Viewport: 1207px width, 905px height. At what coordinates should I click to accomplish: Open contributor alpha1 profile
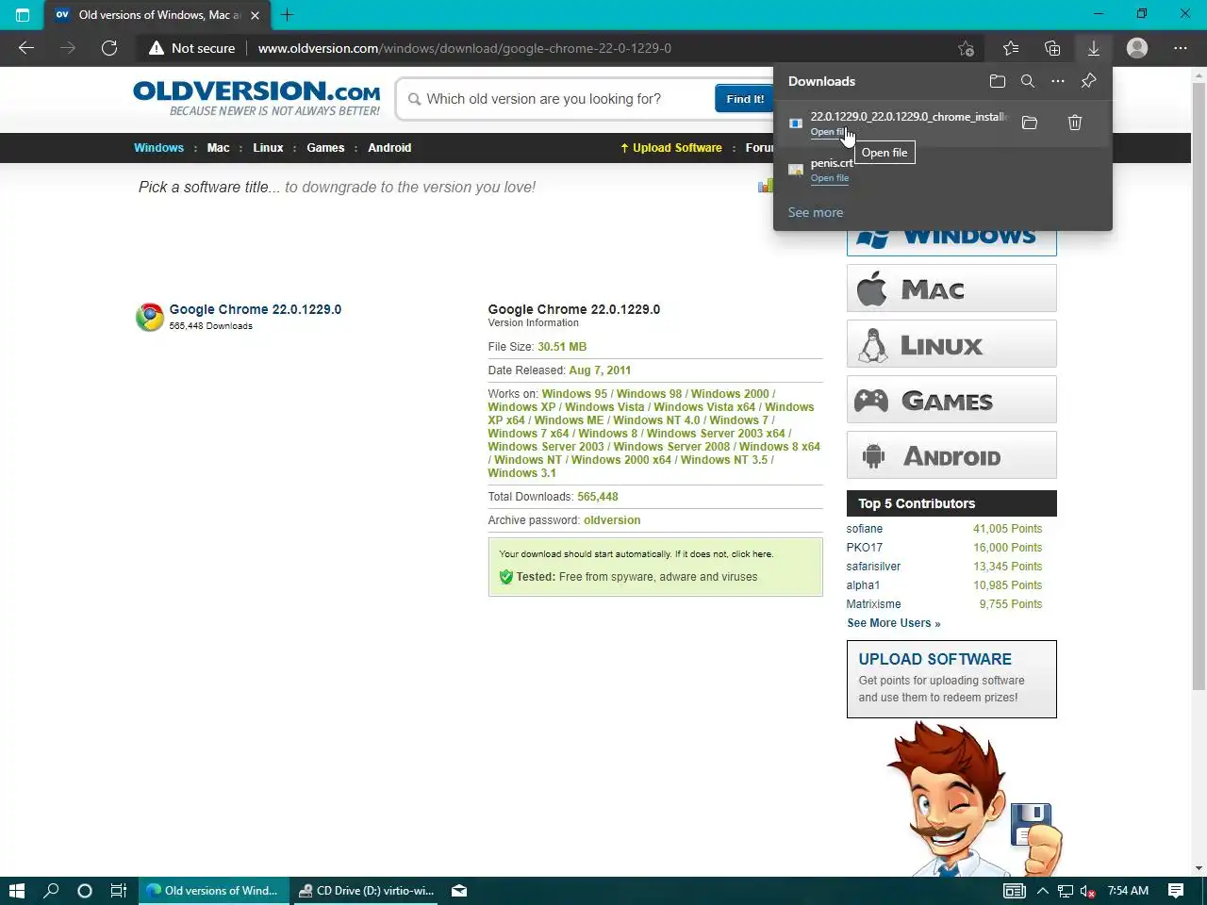[863, 585]
